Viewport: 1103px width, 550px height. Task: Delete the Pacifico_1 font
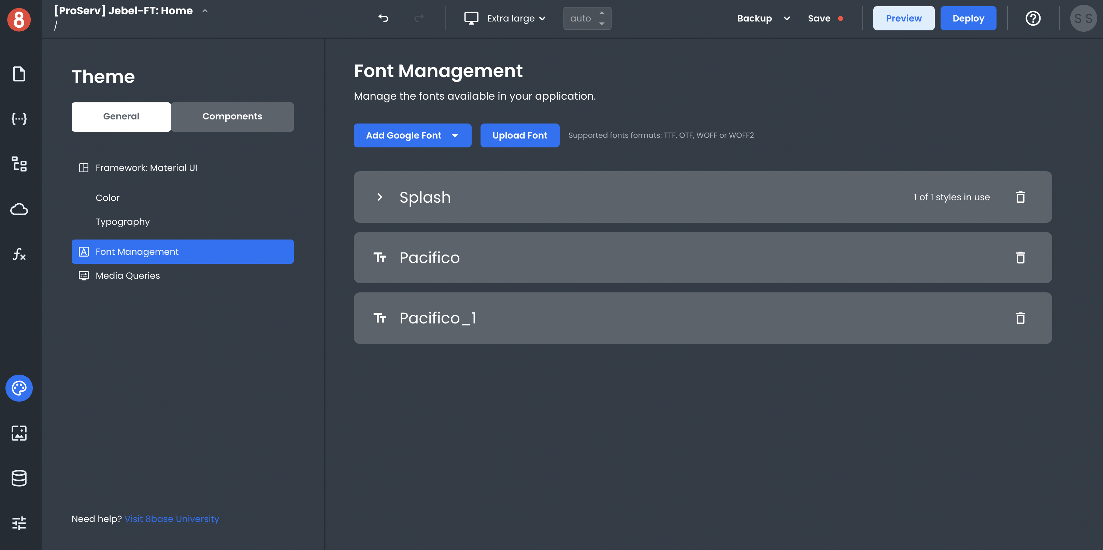tap(1020, 318)
